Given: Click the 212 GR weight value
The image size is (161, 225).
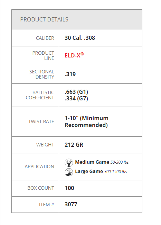Looking at the screenshot, I should pos(74,145).
